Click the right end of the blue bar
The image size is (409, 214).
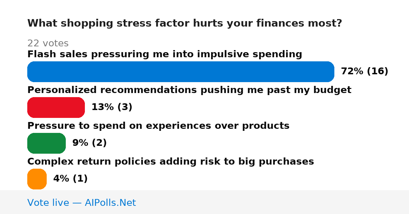(x=330, y=72)
